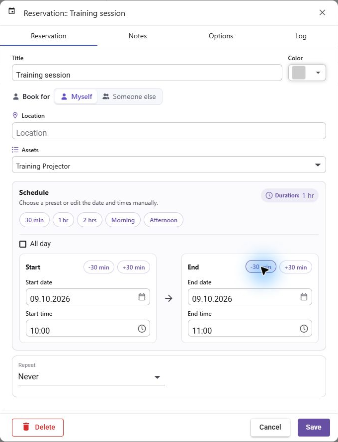338x442 pixels.
Task: Click the arrow between Start and End
Action: [169, 298]
